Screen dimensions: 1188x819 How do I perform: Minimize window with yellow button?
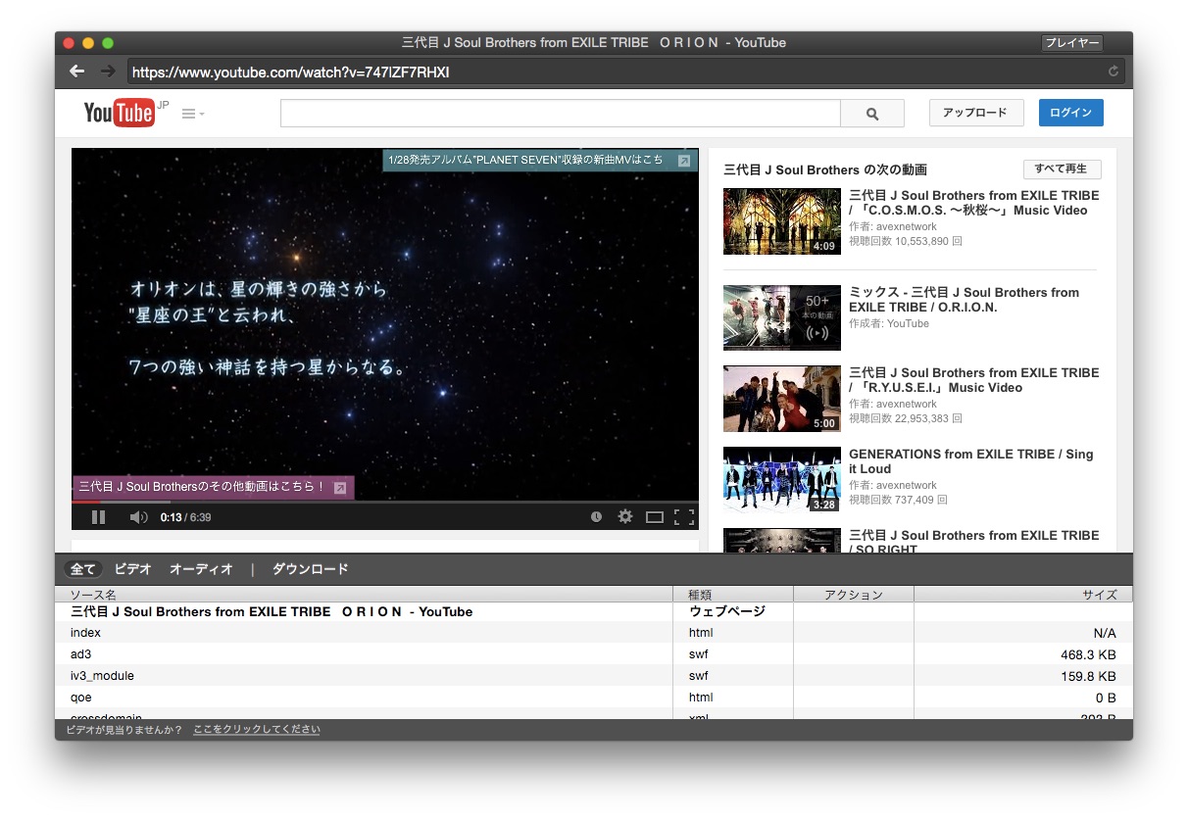88,43
